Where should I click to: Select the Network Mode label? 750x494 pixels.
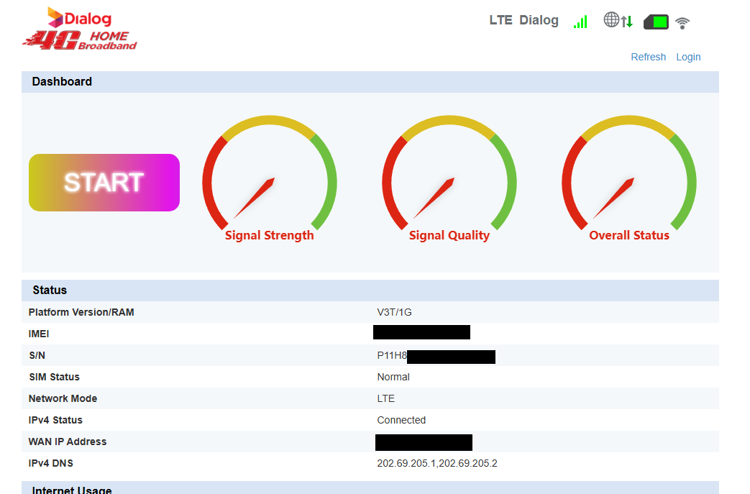(x=63, y=398)
